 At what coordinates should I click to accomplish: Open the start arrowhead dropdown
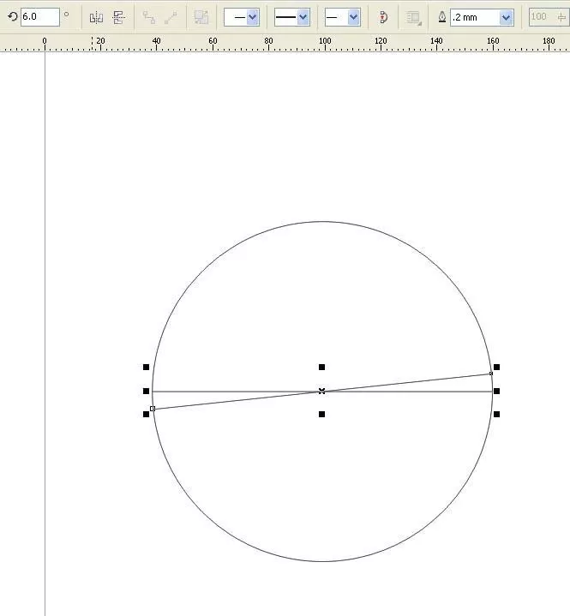click(x=253, y=17)
